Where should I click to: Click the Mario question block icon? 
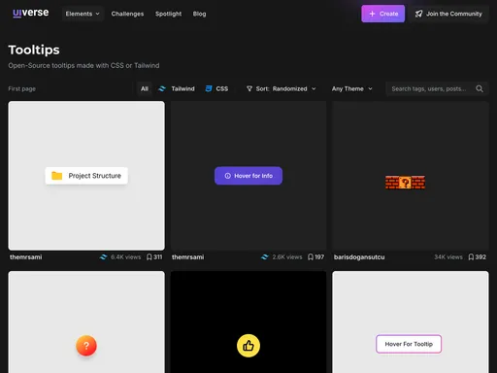coord(405,183)
